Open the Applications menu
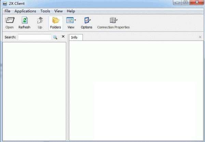 point(25,11)
